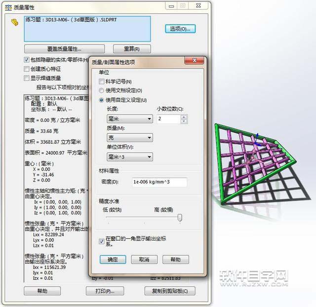Click the 表面积 = 24000.97 line
316x307 pixels.
tap(56, 153)
